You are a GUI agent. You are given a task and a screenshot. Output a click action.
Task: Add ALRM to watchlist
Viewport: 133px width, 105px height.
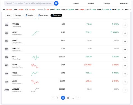tap(125, 82)
